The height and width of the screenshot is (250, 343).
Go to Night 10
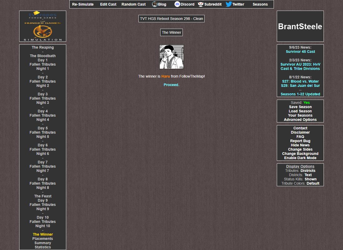pyautogui.click(x=43, y=226)
